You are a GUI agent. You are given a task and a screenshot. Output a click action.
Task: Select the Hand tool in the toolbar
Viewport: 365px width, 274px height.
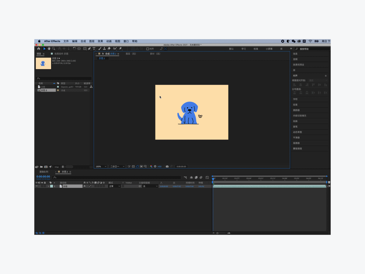(49, 49)
